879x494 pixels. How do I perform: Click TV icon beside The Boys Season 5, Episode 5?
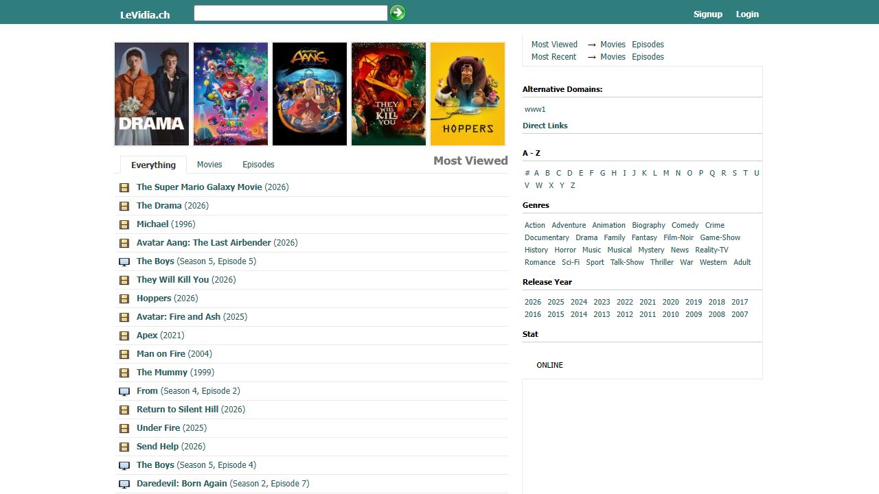[x=124, y=261]
